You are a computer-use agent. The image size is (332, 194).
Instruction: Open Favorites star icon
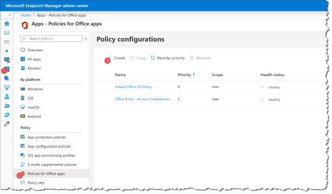[x=7, y=51]
